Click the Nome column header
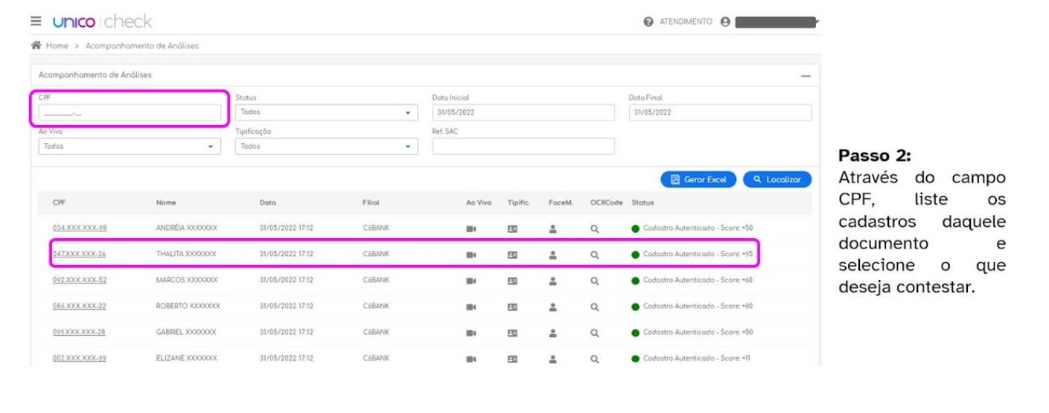 click(x=166, y=202)
